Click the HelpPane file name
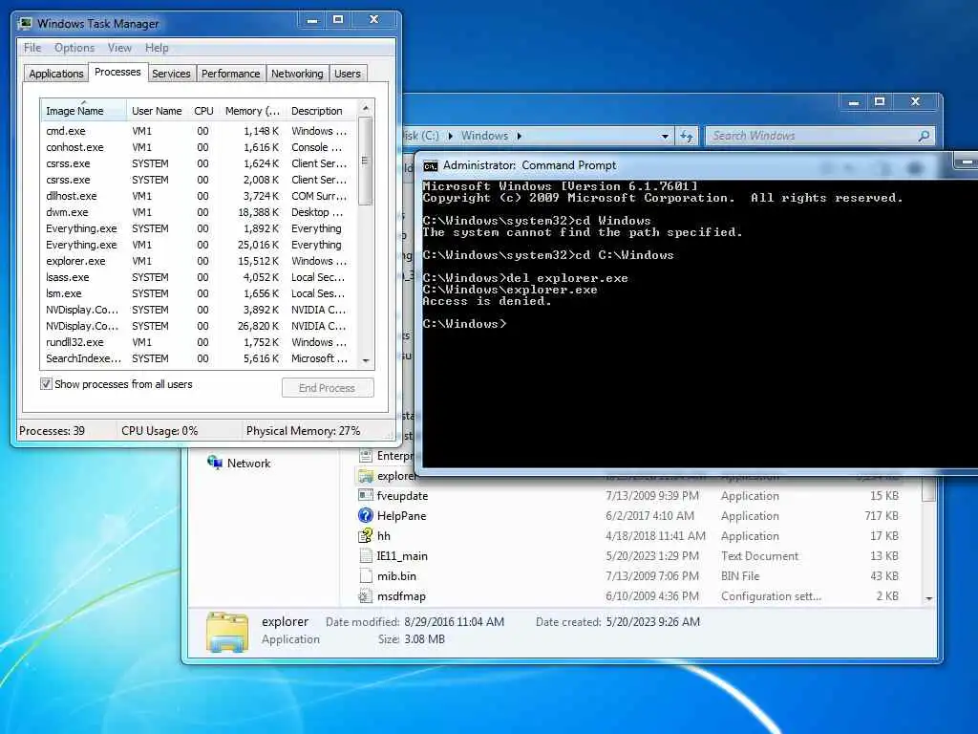978x734 pixels. [x=402, y=516]
